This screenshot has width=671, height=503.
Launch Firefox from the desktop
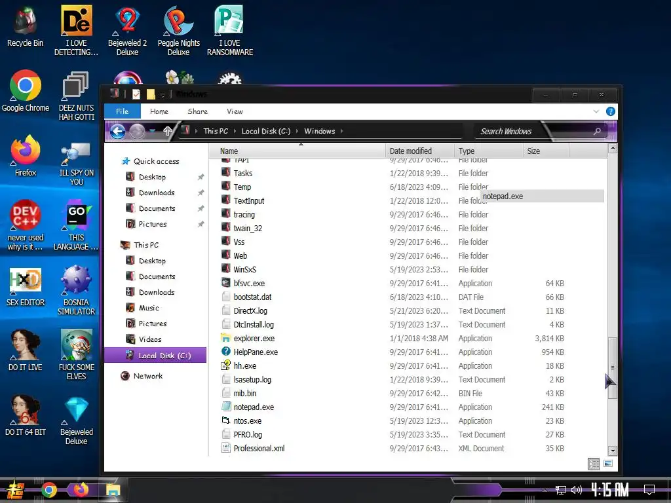26,156
